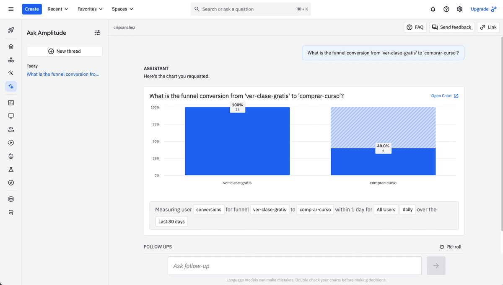
Task: Open the hamburger navigation menu
Action: (x=11, y=9)
